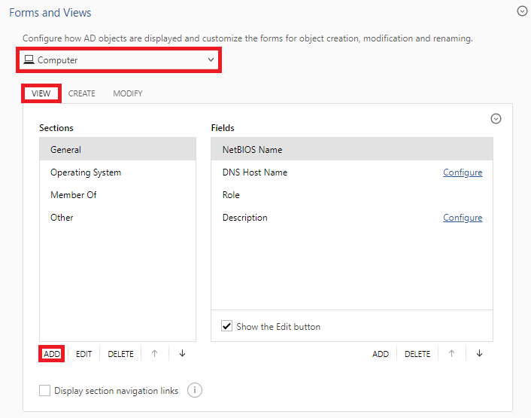Screen dimensions: 531x418
Task: Configure the Description field
Action: coord(463,218)
